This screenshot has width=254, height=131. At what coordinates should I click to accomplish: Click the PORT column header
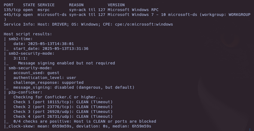tap(9, 5)
